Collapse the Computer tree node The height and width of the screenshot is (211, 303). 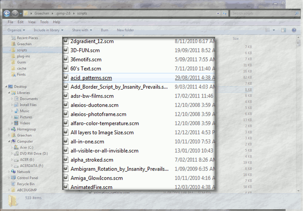[9, 141]
